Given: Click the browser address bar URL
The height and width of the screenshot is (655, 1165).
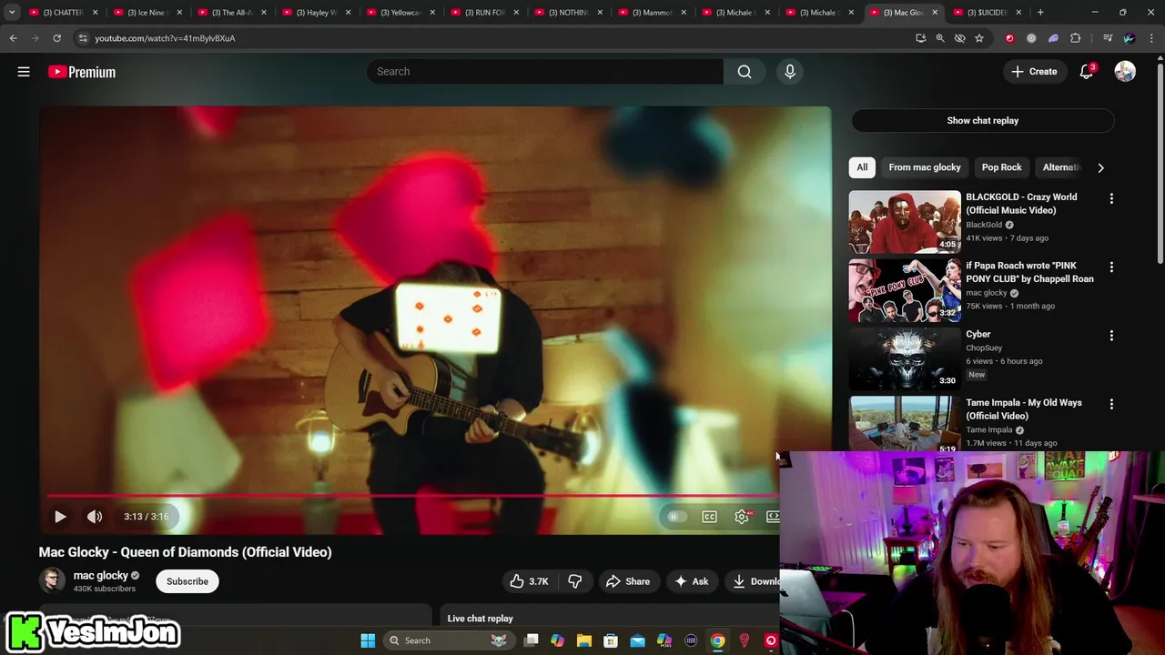Looking at the screenshot, I should [x=165, y=38].
